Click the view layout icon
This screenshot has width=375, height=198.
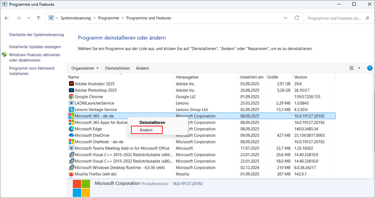tap(351, 68)
